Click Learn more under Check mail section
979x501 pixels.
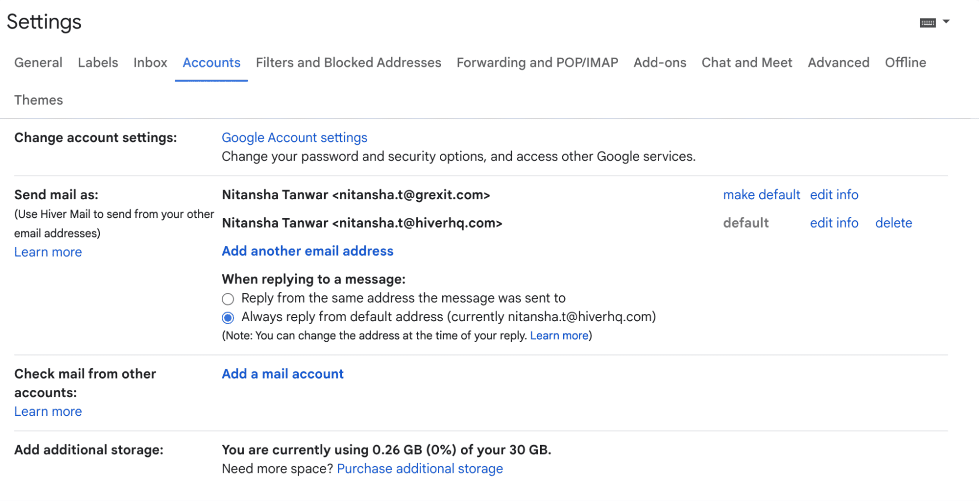tap(48, 411)
